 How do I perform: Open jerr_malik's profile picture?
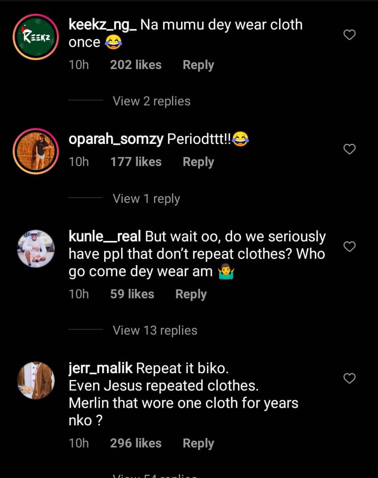point(36,381)
